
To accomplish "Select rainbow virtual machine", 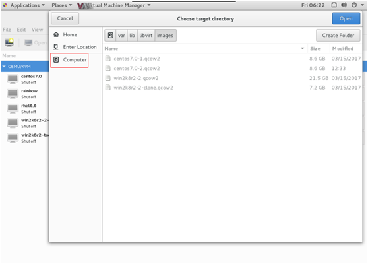I will click(x=25, y=94).
